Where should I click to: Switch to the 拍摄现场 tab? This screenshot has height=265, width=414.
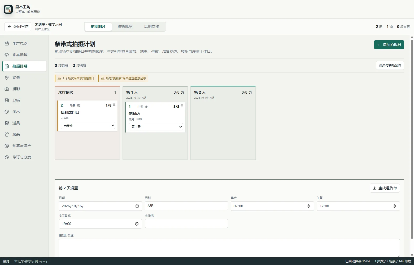click(125, 26)
